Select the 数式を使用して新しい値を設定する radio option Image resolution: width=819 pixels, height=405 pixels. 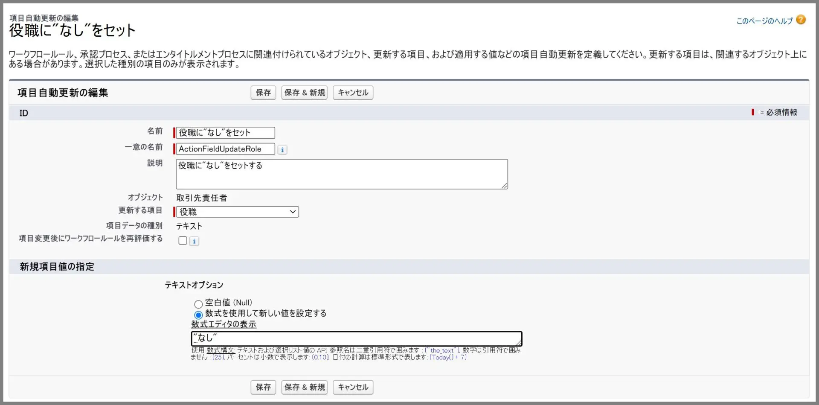198,315
